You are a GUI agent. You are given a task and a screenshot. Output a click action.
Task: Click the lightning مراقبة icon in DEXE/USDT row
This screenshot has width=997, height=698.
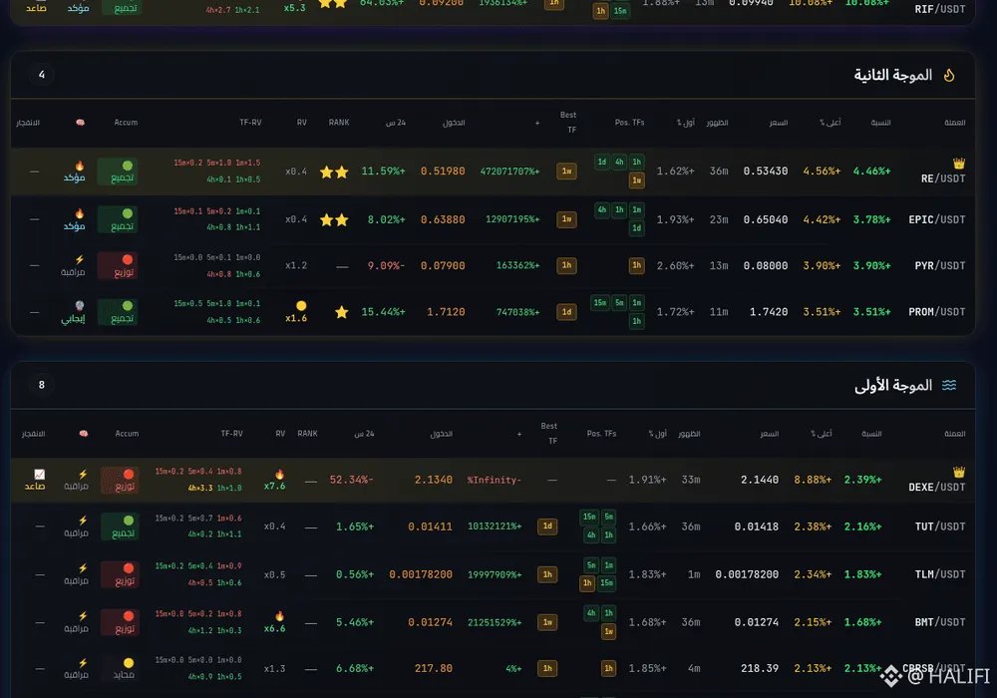coord(83,475)
